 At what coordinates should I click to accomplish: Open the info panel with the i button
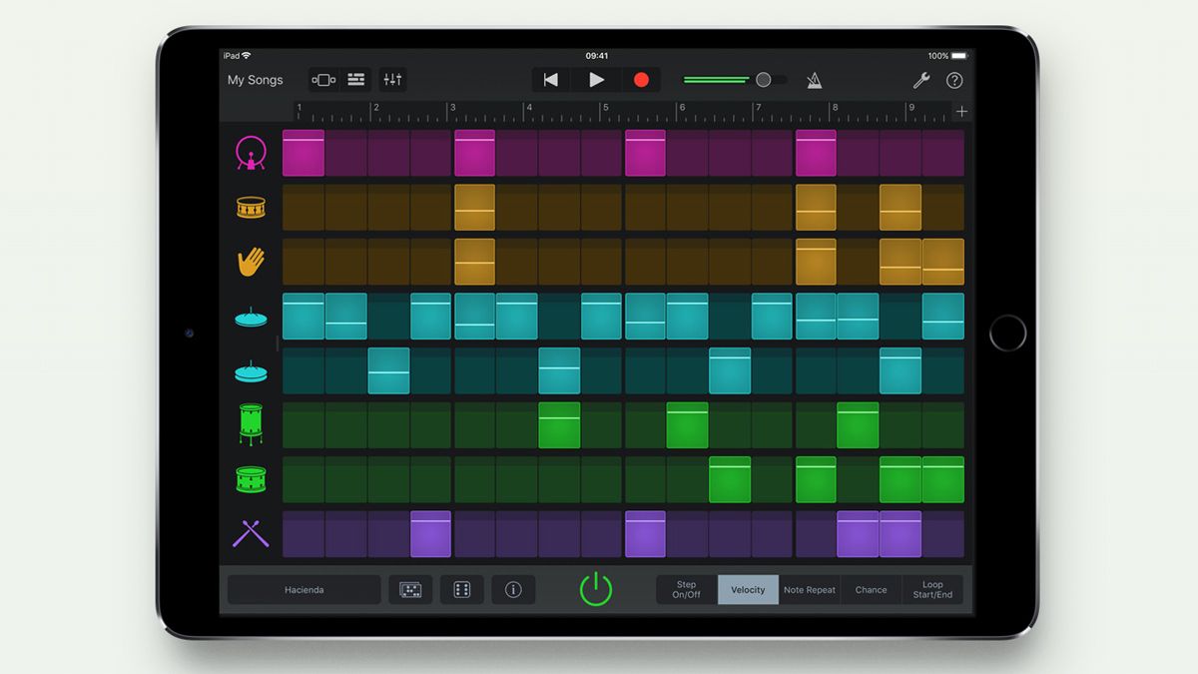tap(513, 590)
